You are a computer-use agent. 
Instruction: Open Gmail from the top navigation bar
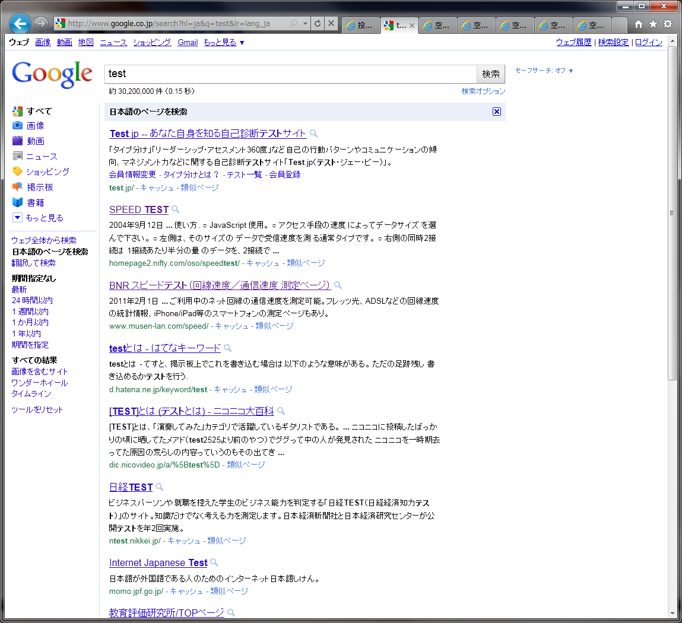[188, 43]
